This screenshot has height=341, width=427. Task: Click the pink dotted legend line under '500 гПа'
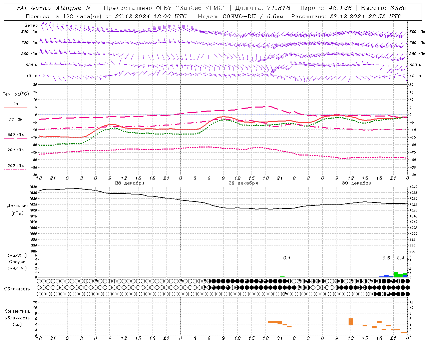tap(15, 169)
